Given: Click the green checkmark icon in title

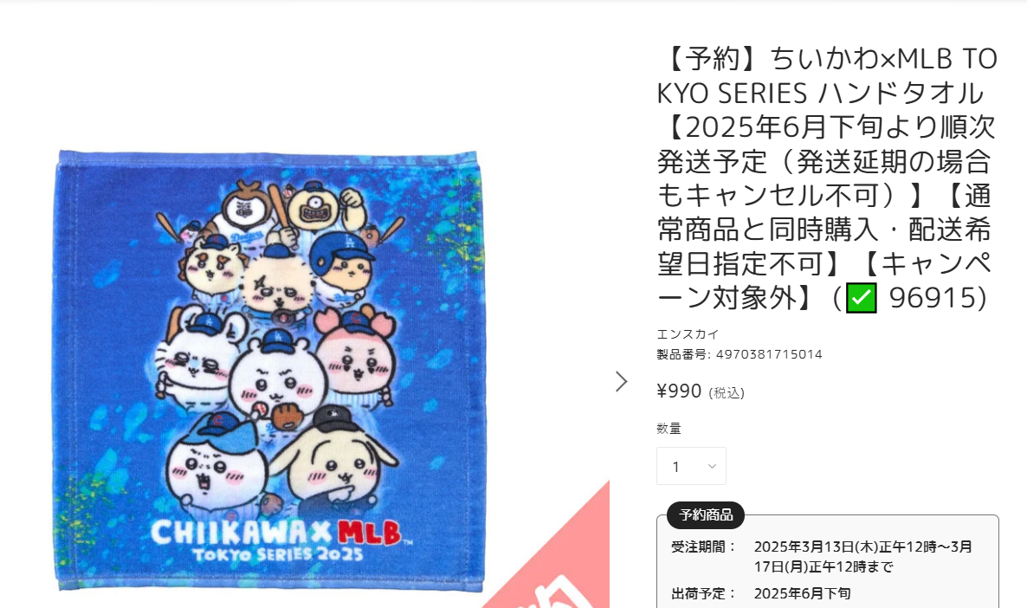Looking at the screenshot, I should coord(862,298).
